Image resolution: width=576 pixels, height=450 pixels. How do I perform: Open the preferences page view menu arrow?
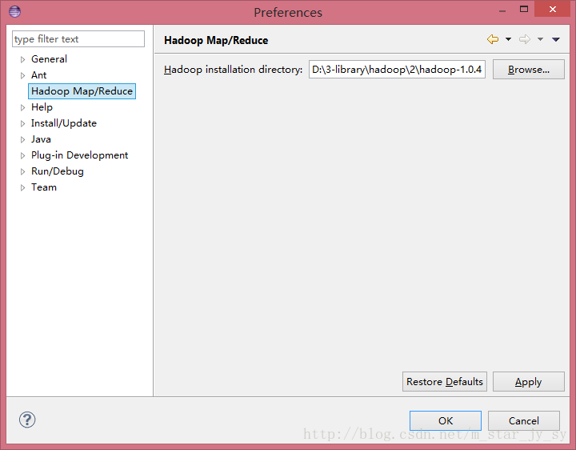556,40
